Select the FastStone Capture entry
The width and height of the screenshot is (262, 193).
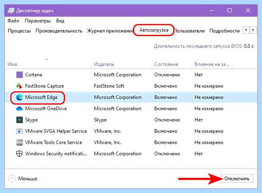44,86
